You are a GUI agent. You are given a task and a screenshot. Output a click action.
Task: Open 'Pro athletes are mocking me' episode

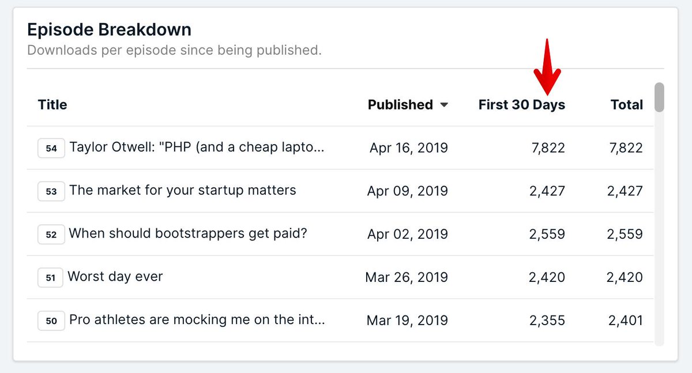197,319
